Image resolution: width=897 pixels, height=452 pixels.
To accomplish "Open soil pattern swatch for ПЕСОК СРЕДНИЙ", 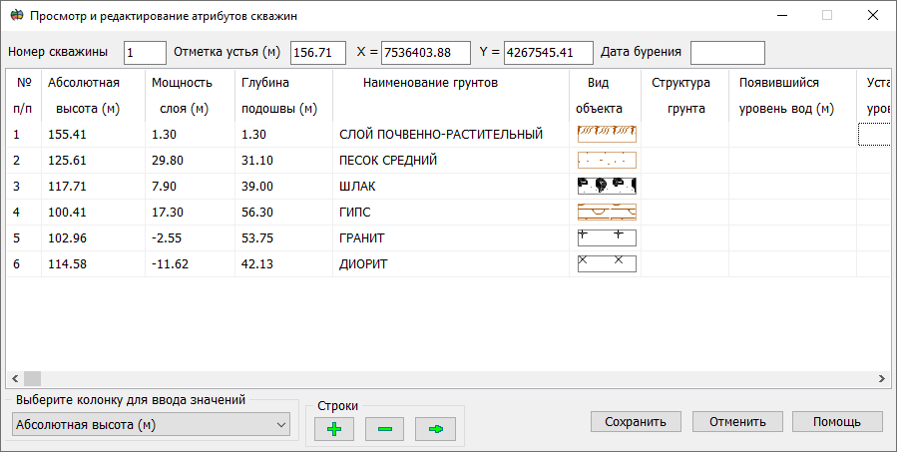I will 607,161.
